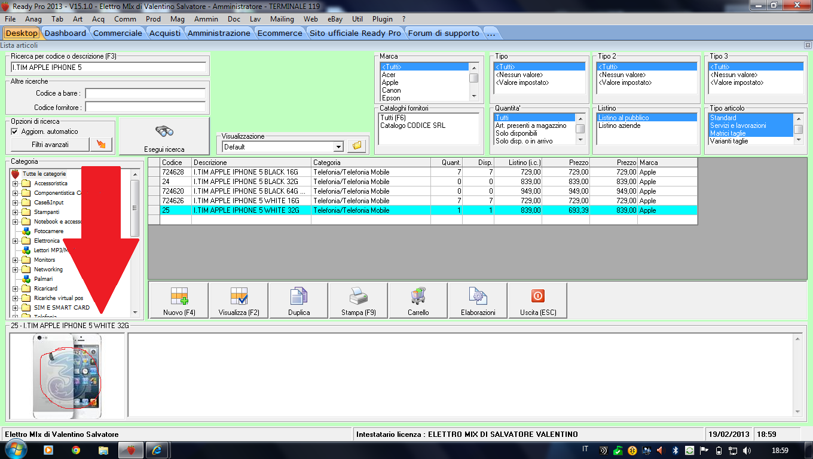Click the iPhone product image thumbnail
Screen dimensions: 813x459
tap(67, 377)
